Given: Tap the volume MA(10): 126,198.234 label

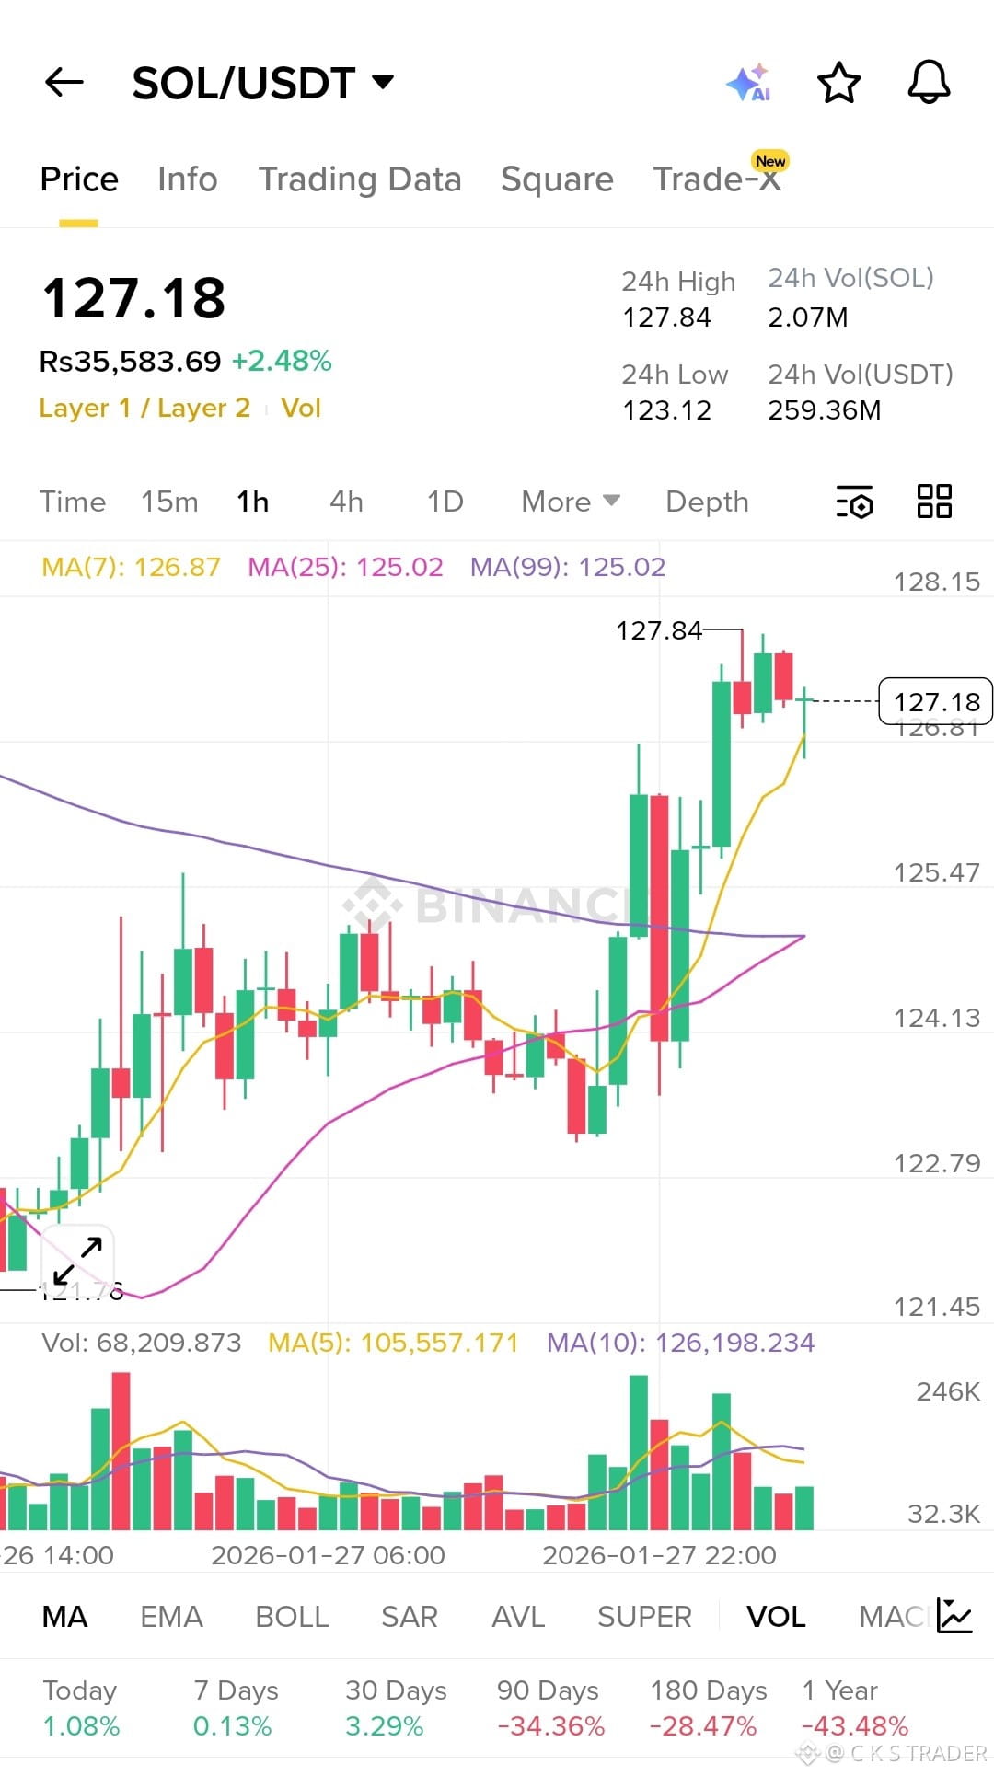Looking at the screenshot, I should (x=680, y=1343).
